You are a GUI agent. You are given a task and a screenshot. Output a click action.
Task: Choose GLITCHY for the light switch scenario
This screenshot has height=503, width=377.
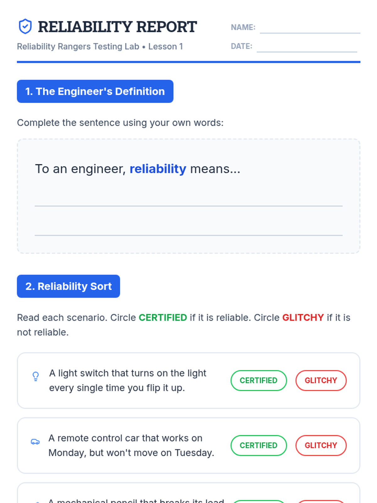coord(321,381)
